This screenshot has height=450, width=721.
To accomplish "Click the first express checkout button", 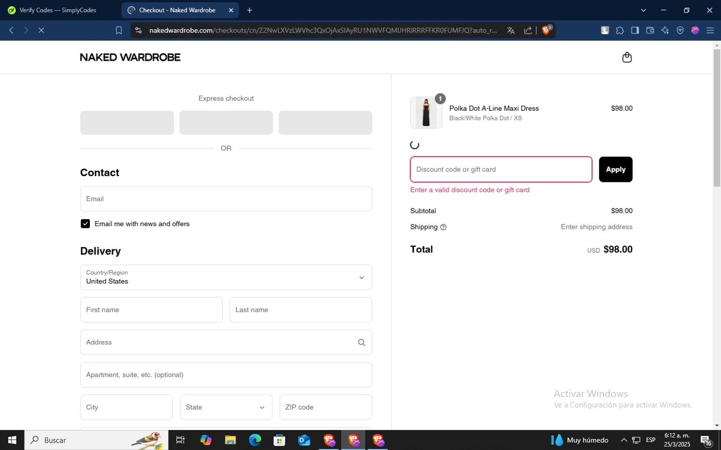I will tap(127, 123).
